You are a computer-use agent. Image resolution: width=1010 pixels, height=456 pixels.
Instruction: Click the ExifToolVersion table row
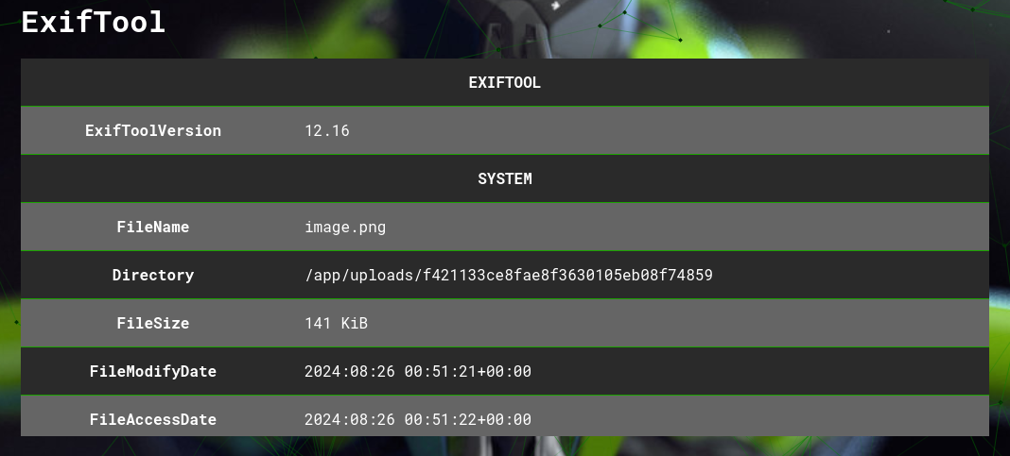pyautogui.click(x=504, y=130)
